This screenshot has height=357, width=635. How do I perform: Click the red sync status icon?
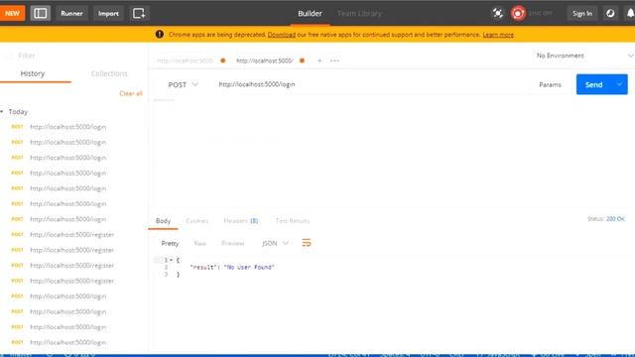pyautogui.click(x=518, y=13)
